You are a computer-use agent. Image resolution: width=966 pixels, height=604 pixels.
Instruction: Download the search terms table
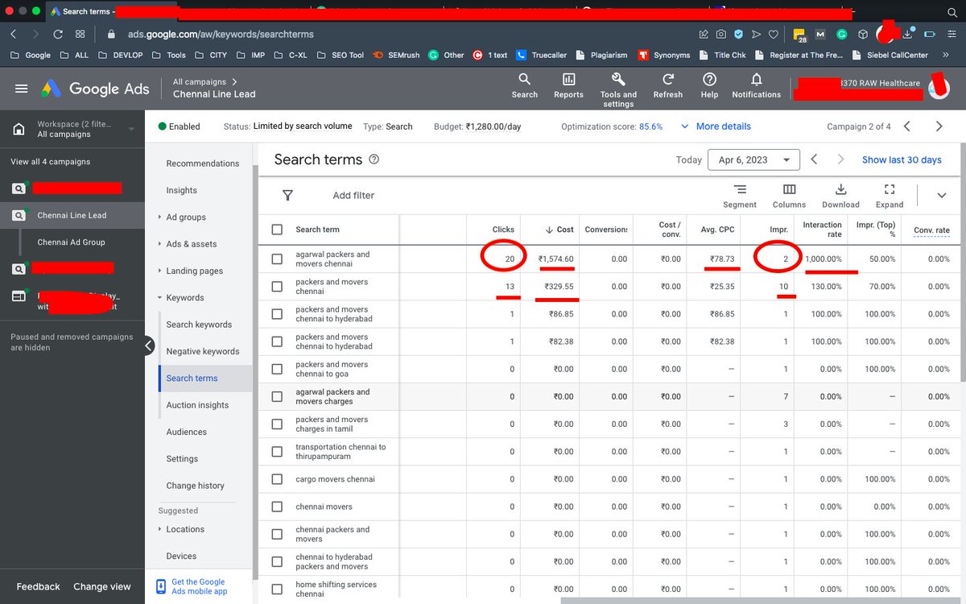(840, 195)
